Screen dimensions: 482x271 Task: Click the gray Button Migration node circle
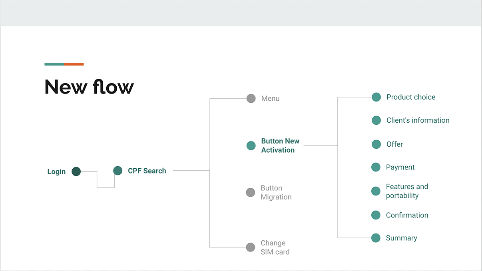[251, 192]
